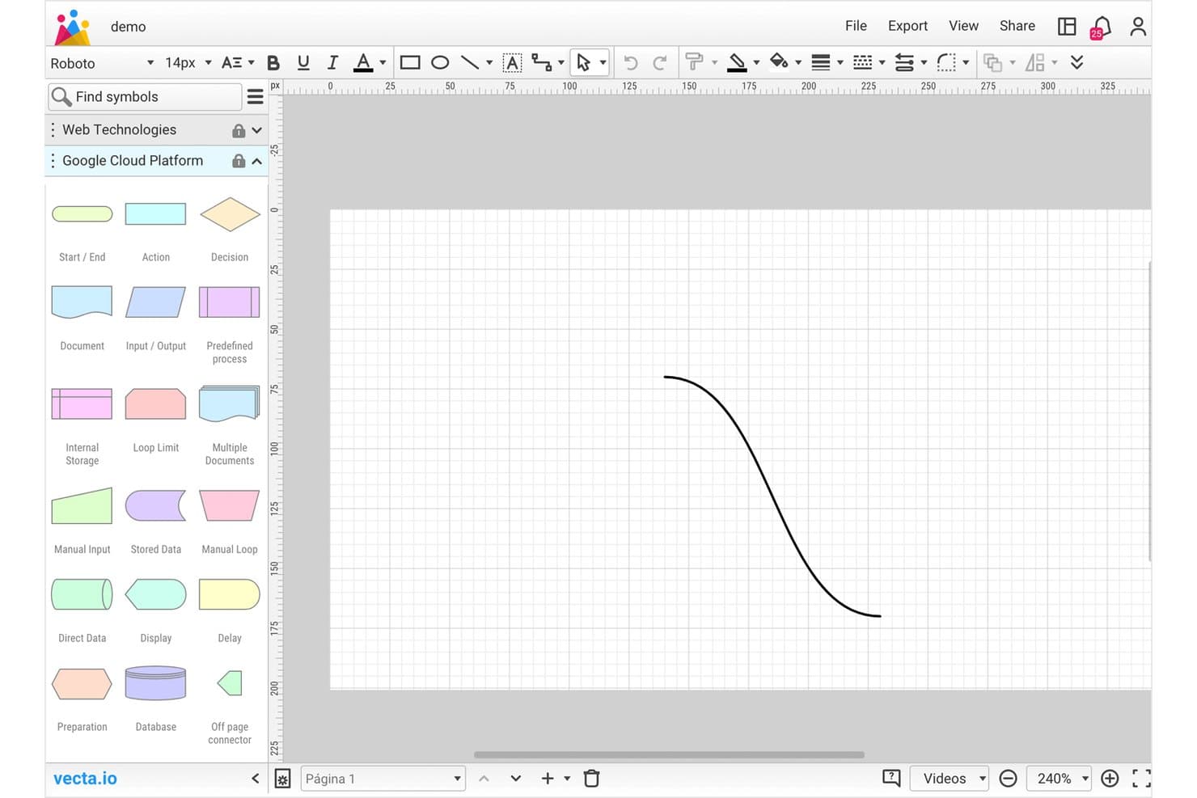
Task: Collapse the left symbols sidebar
Action: (x=255, y=779)
